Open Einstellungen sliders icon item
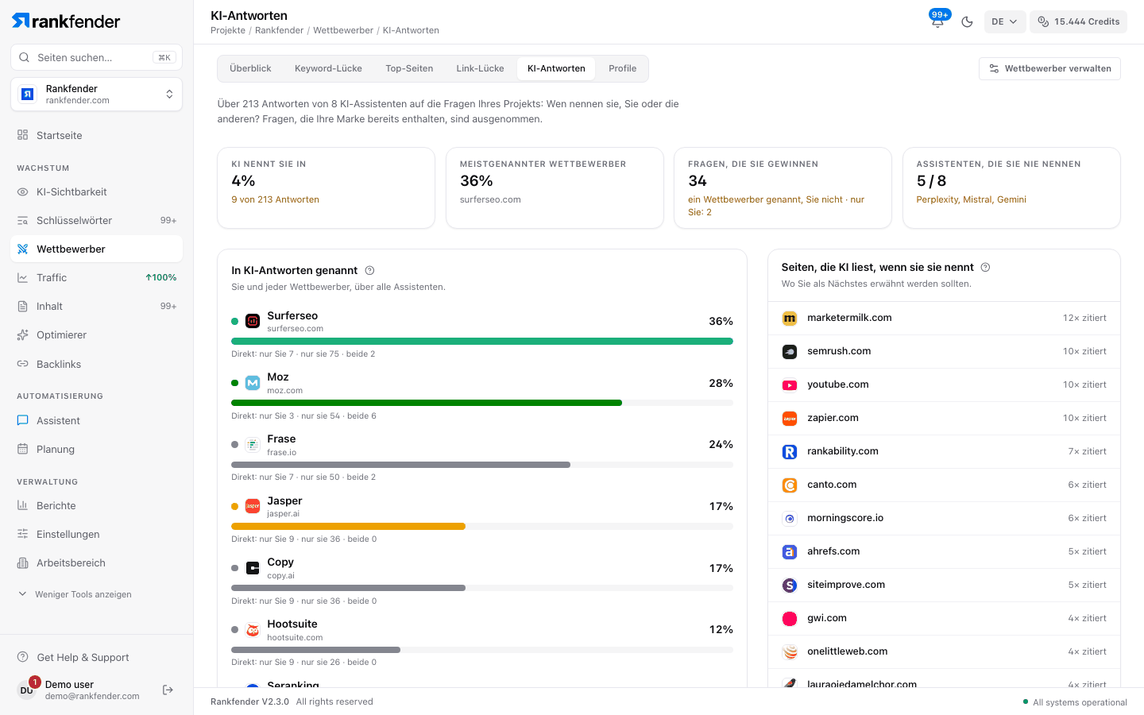Screen dimensions: 1144x715 (96, 534)
